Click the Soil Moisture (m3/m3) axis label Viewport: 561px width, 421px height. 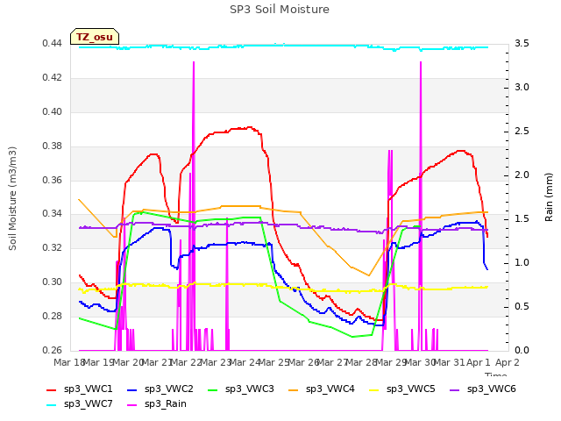point(12,198)
